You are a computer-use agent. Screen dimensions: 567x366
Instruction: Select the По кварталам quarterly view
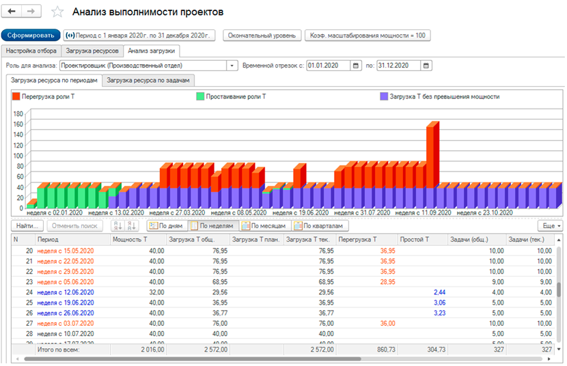pyautogui.click(x=318, y=226)
